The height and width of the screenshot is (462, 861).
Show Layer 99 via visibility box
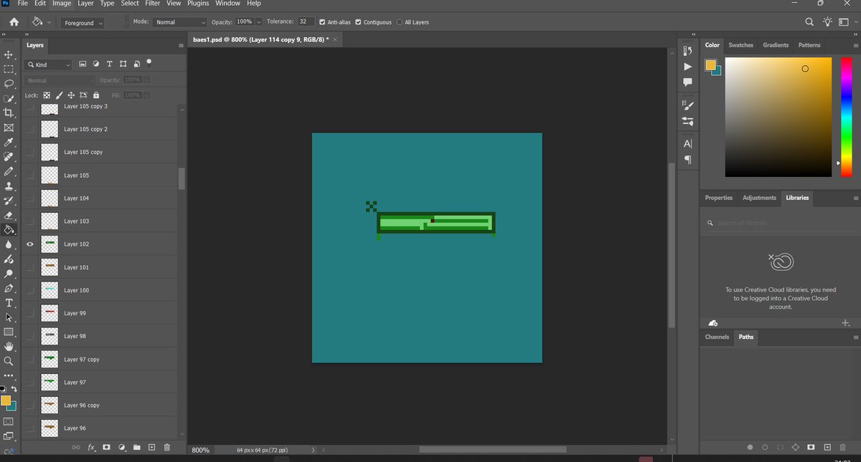tap(30, 313)
